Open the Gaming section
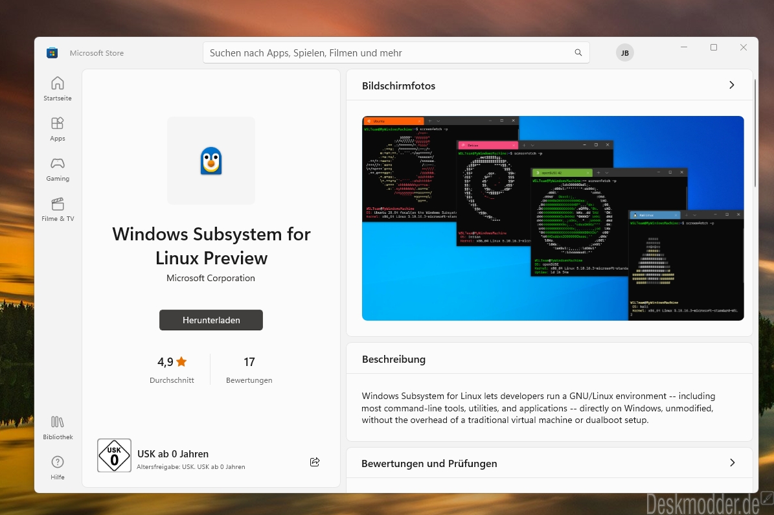 click(58, 169)
